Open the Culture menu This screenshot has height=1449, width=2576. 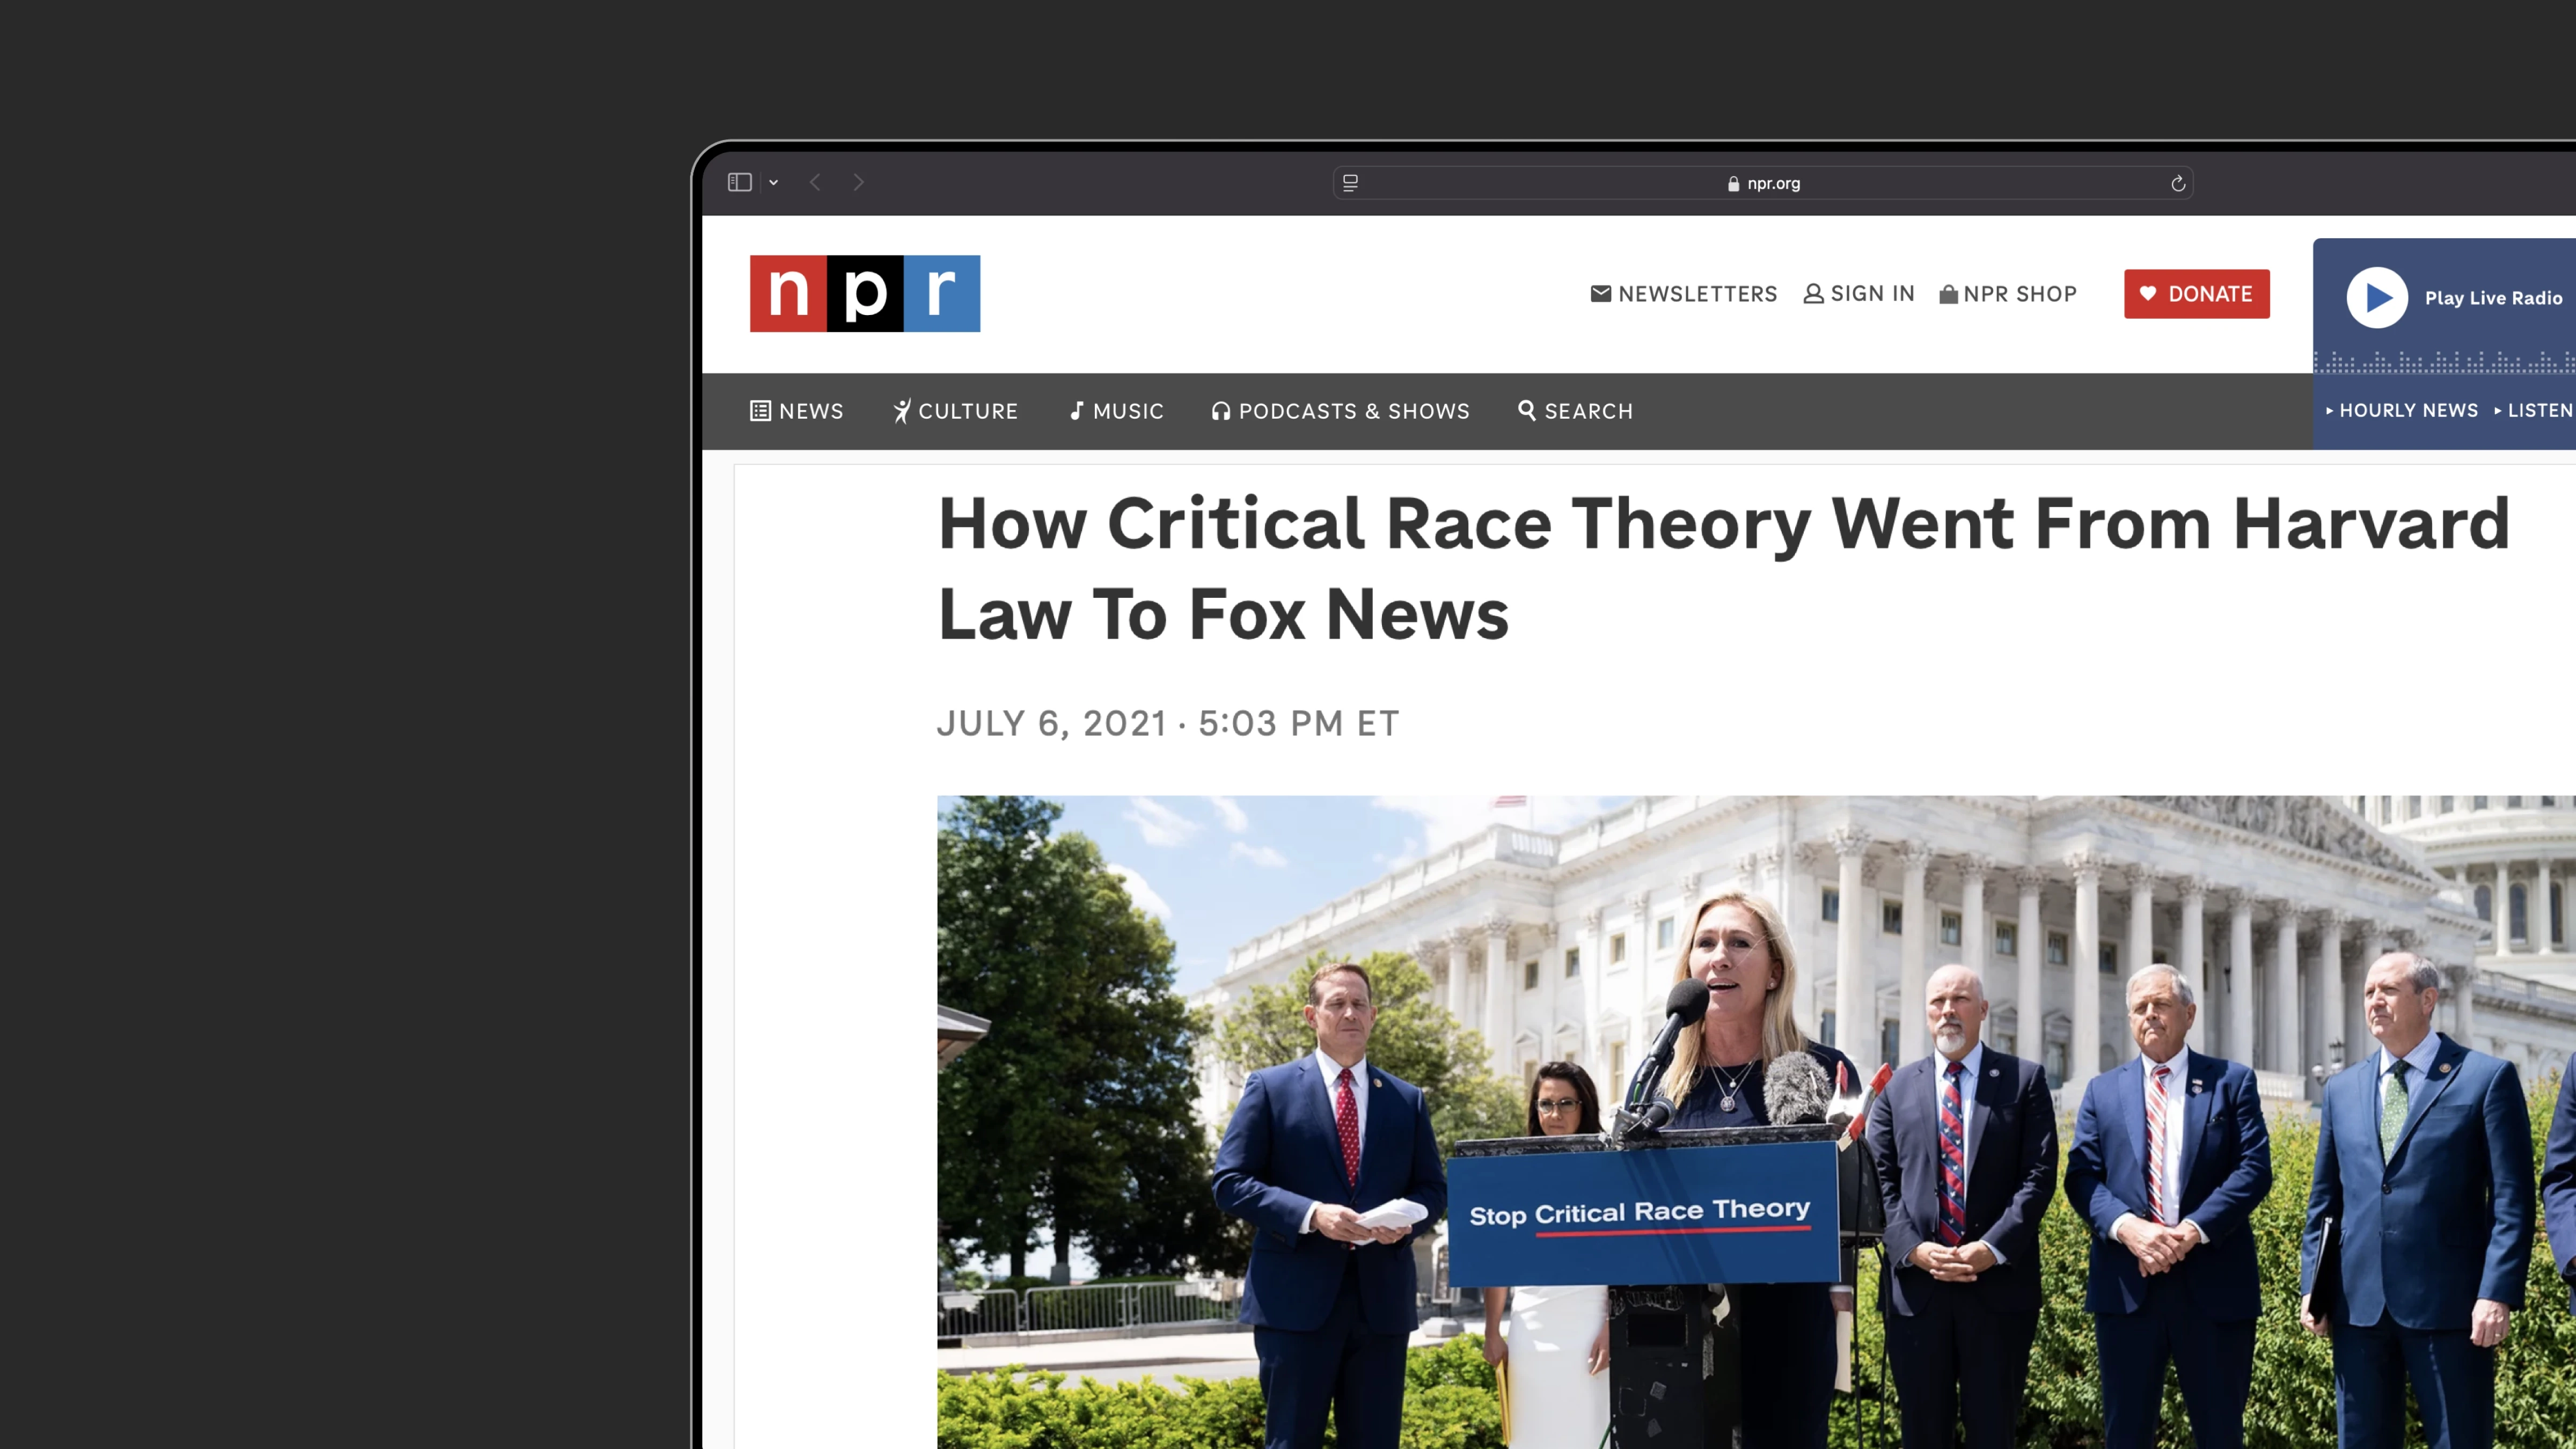pyautogui.click(x=955, y=411)
